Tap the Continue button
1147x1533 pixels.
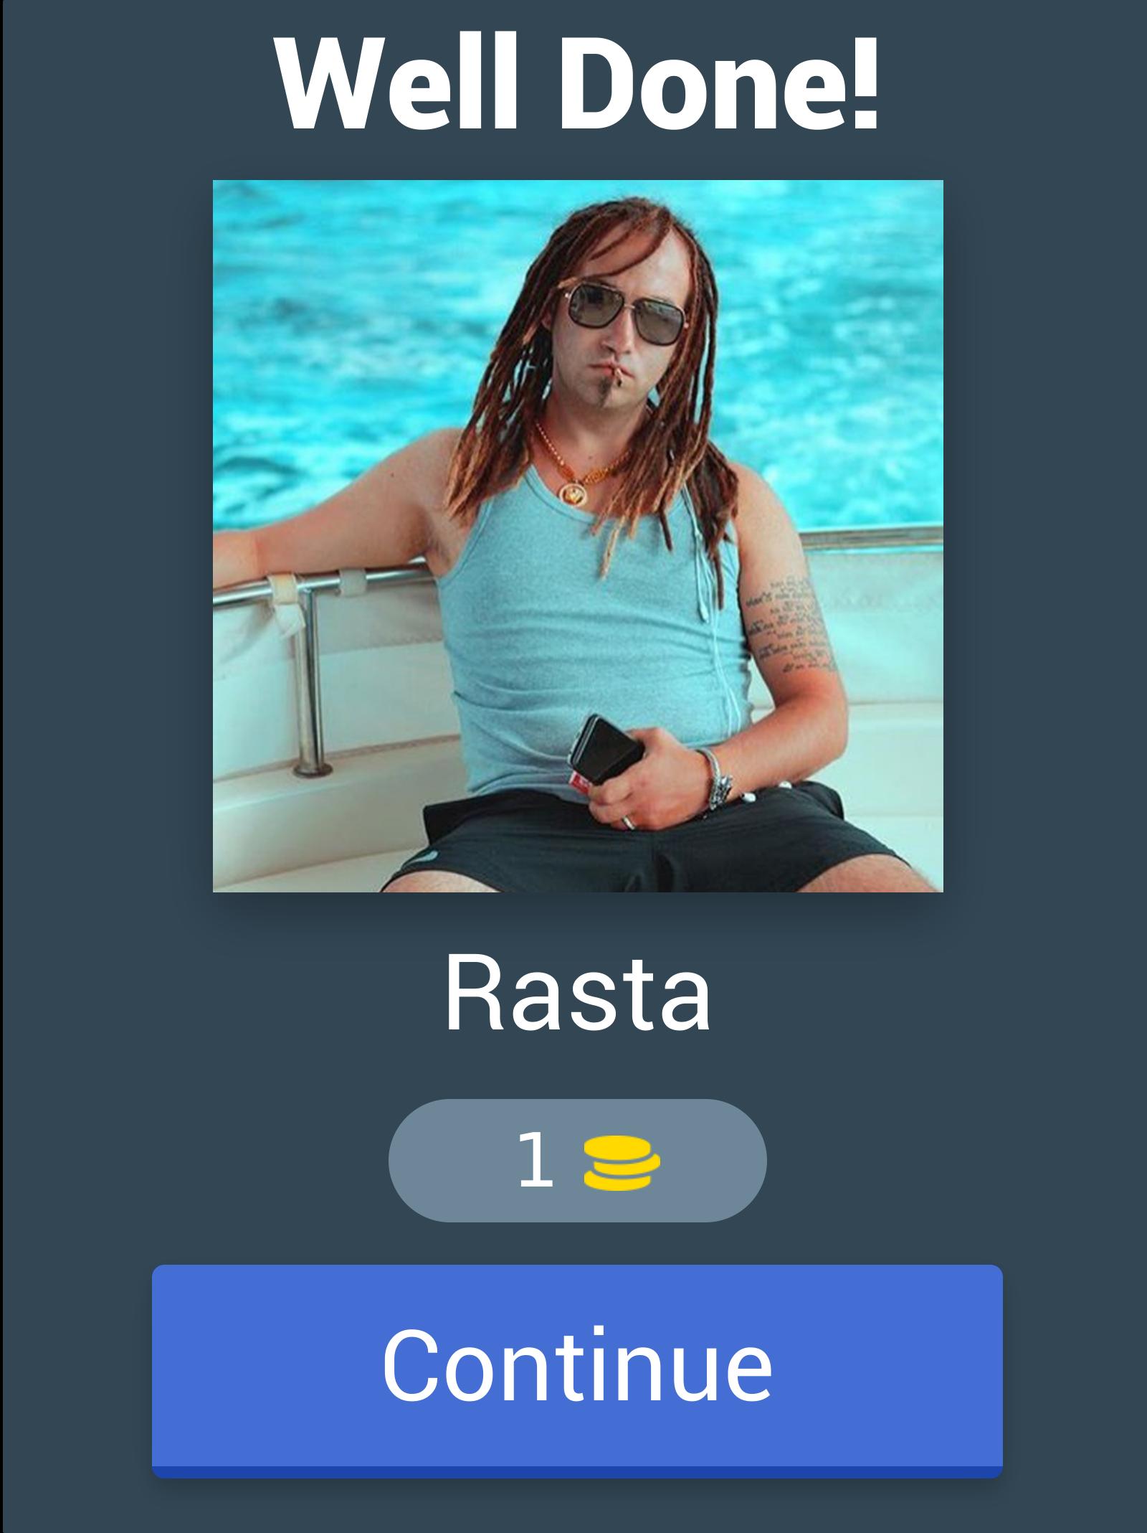[x=577, y=1371]
